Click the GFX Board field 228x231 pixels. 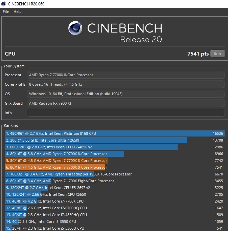point(126,103)
